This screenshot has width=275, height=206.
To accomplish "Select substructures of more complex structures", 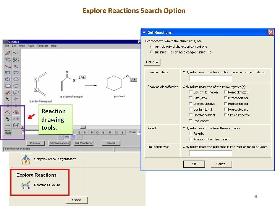I will click(152, 52).
